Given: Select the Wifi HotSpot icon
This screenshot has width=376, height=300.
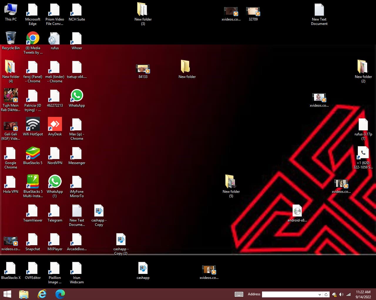Looking at the screenshot, I should click(33, 127).
